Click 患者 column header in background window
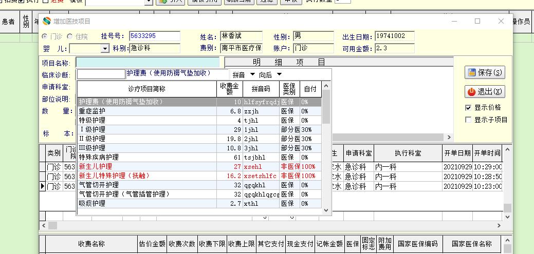 pyautogui.click(x=9, y=22)
